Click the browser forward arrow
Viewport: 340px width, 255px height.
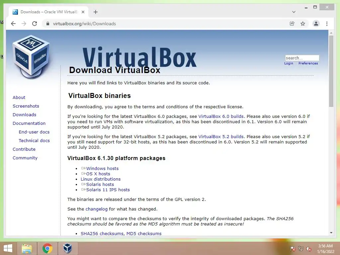(x=24, y=24)
